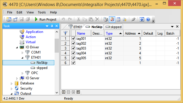Click the Batch column header
Viewport: 183px width, 103px height.
(172, 33)
